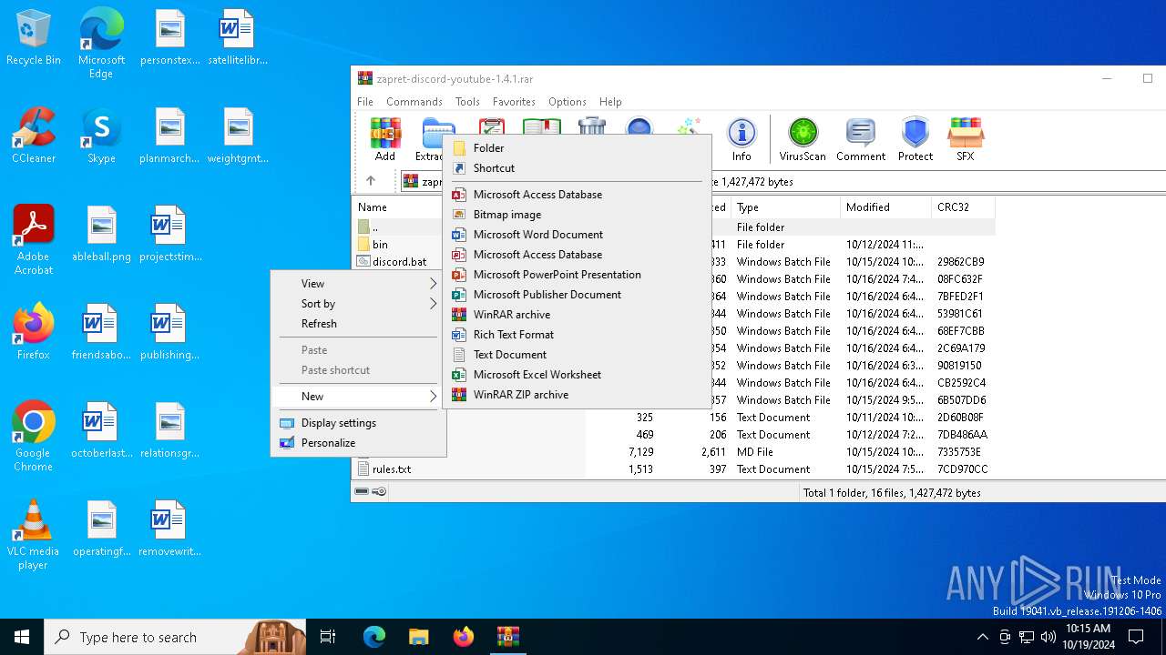The height and width of the screenshot is (655, 1166).
Task: Create a new Folder
Action: click(x=578, y=148)
